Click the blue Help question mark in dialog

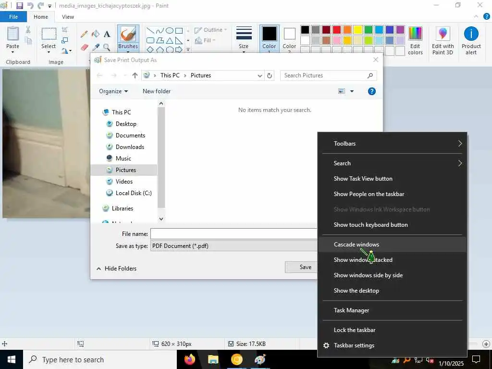[x=371, y=91]
